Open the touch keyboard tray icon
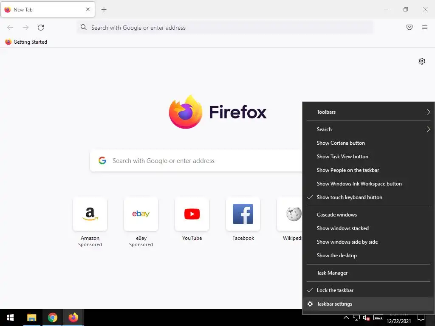 point(378,318)
